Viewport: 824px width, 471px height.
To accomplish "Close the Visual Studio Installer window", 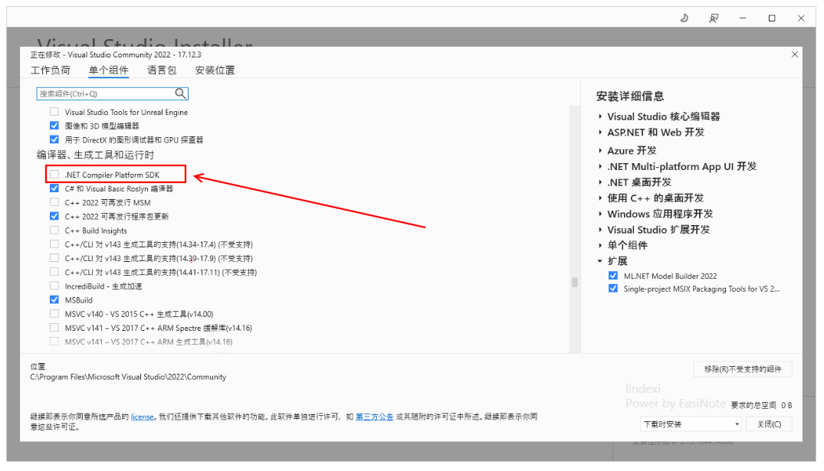I will [x=801, y=18].
